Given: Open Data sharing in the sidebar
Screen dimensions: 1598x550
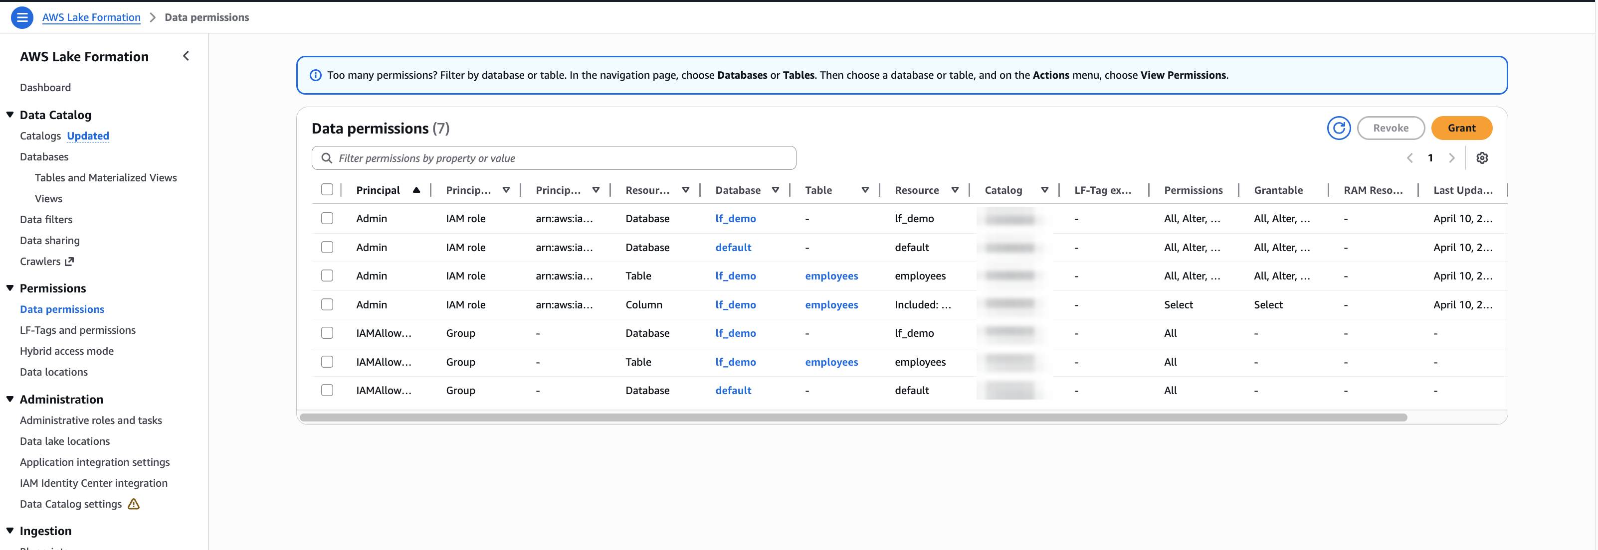Looking at the screenshot, I should 50,241.
